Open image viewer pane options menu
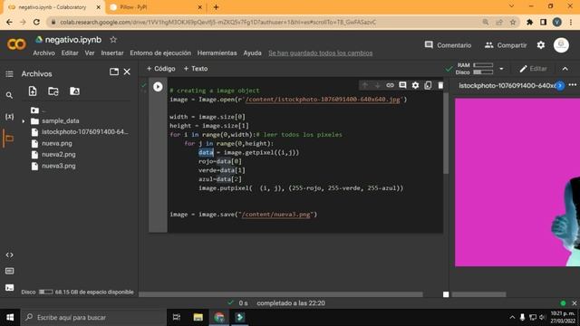 click(573, 85)
